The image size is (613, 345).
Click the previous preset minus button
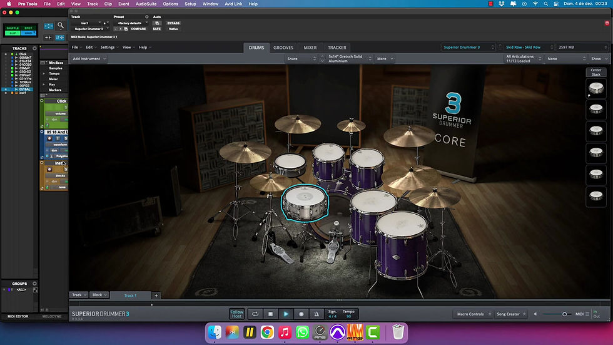pyautogui.click(x=116, y=29)
